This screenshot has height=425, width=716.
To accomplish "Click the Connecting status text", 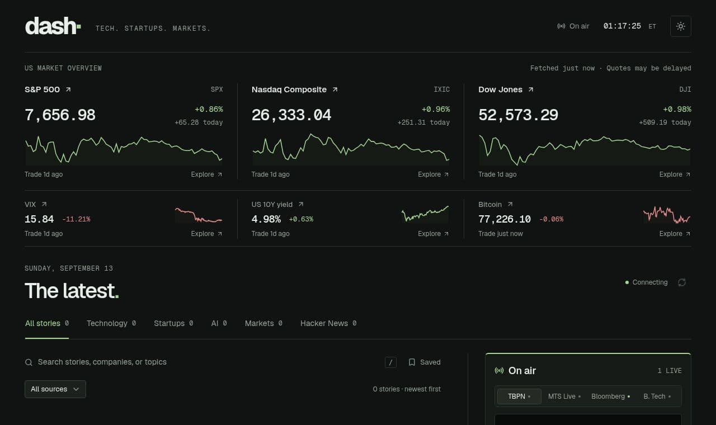I will pos(650,282).
